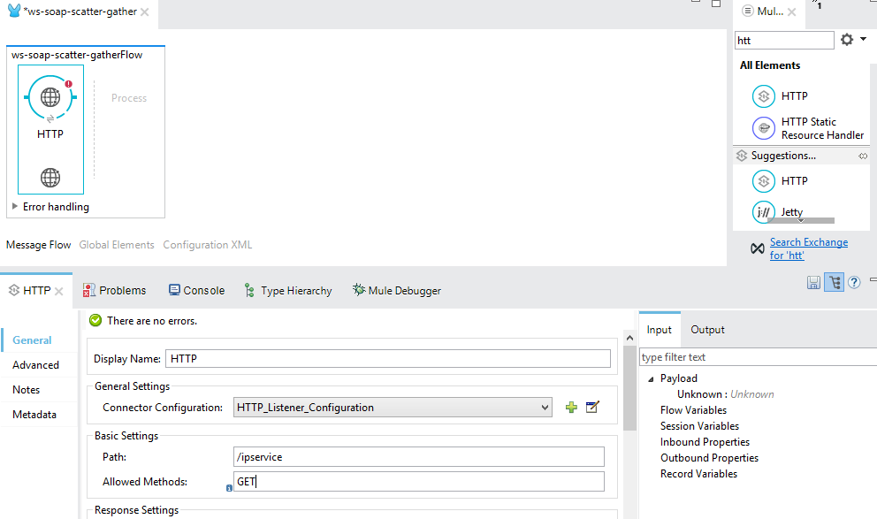
Task: Open the Type Hierarchy tab
Action: (x=288, y=291)
